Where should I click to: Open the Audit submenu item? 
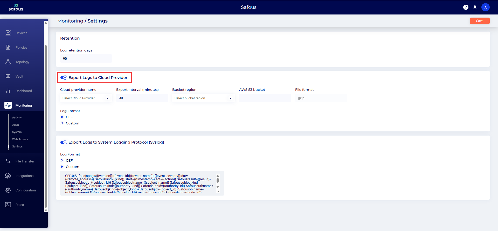(x=16, y=125)
